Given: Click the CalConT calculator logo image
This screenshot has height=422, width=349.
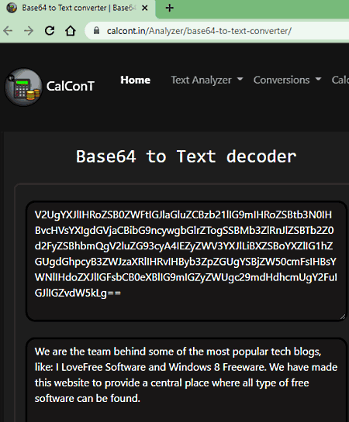Looking at the screenshot, I should pyautogui.click(x=23, y=87).
